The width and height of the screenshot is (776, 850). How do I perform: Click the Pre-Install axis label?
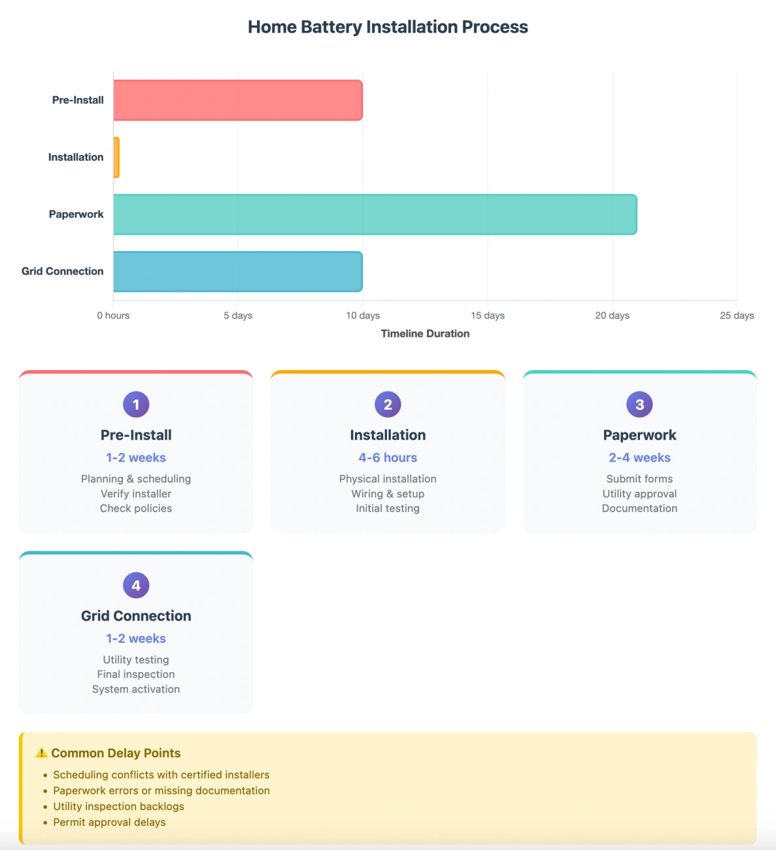coord(78,100)
